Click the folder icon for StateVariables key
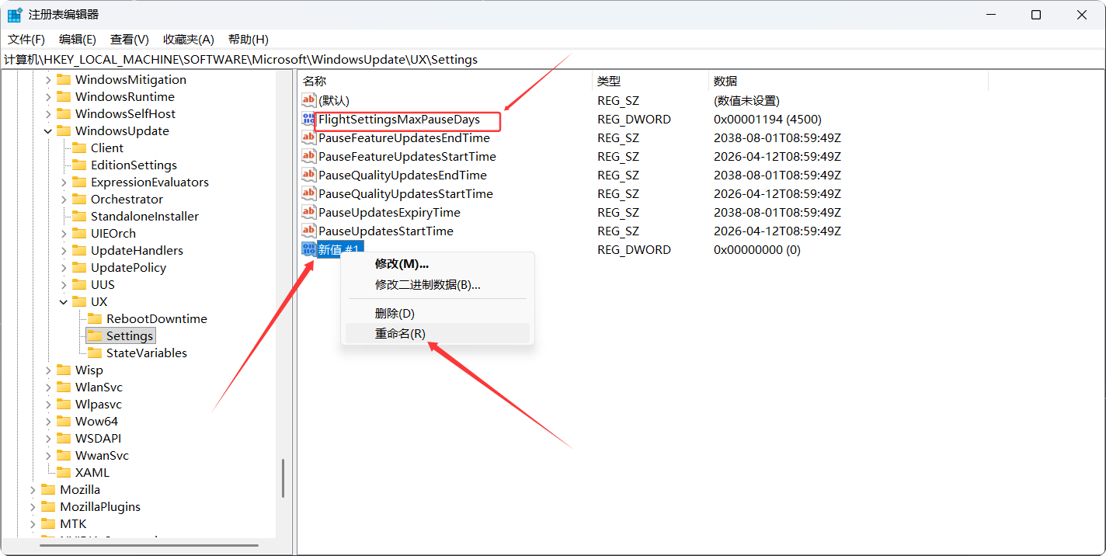Viewport: 1106px width, 556px height. point(95,353)
